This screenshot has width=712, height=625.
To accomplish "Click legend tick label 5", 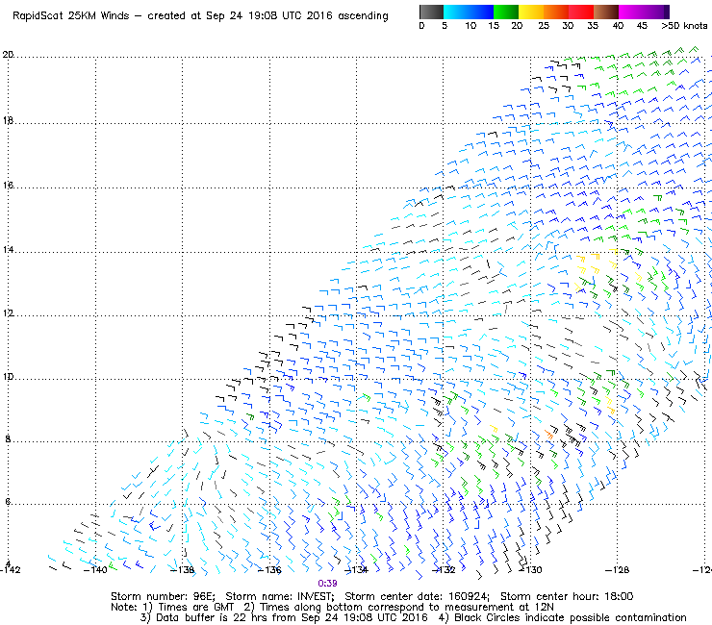I will 445,26.
